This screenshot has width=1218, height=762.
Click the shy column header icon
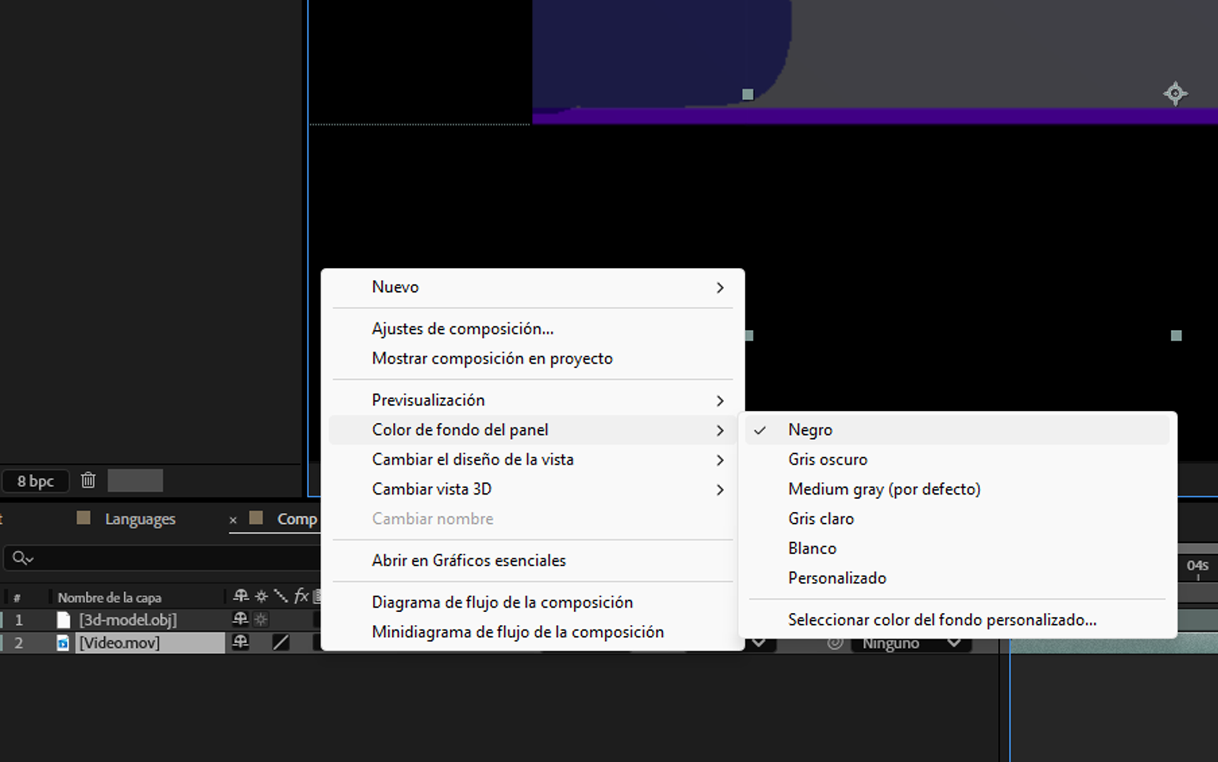point(240,596)
